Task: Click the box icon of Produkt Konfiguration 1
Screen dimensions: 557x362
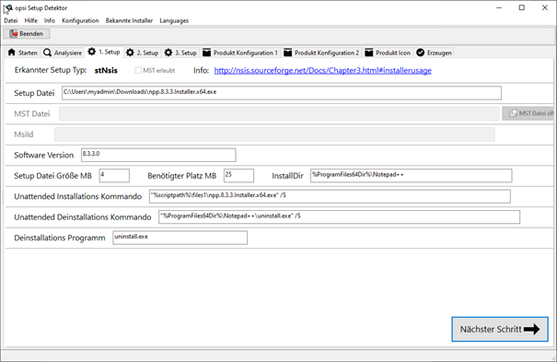Action: pyautogui.click(x=206, y=53)
